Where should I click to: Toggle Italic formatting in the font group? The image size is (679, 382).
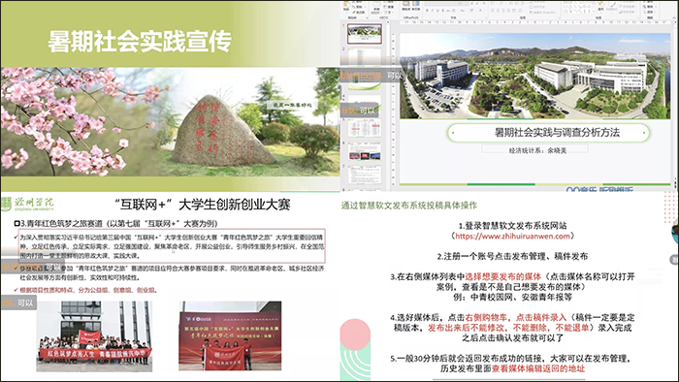(433, 11)
